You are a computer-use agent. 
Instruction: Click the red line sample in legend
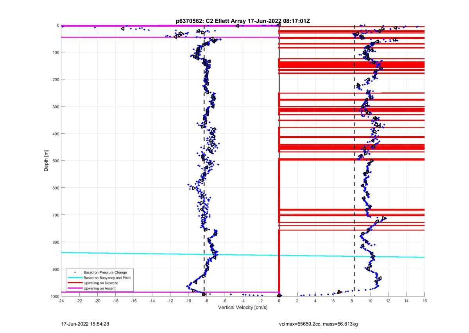tap(74, 283)
